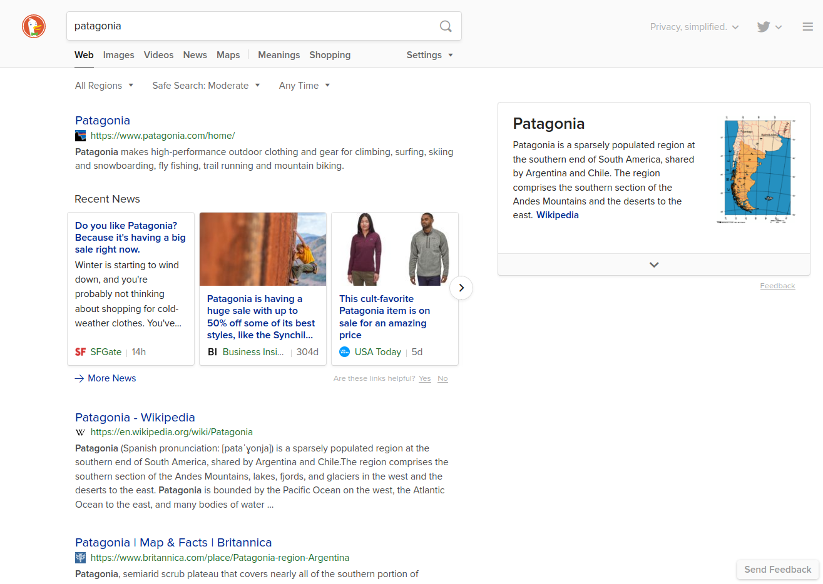Open 'Do you like Patagonia?' news headline
The image size is (823, 584).
(130, 238)
